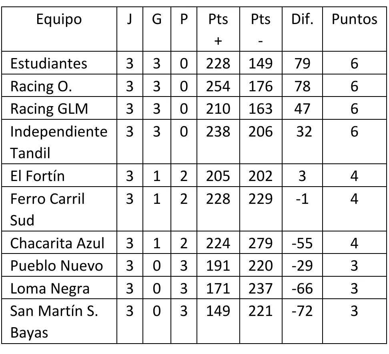The height and width of the screenshot is (354, 389).
Task: Click Estudiantes' difference value 79
Action: coord(302,63)
